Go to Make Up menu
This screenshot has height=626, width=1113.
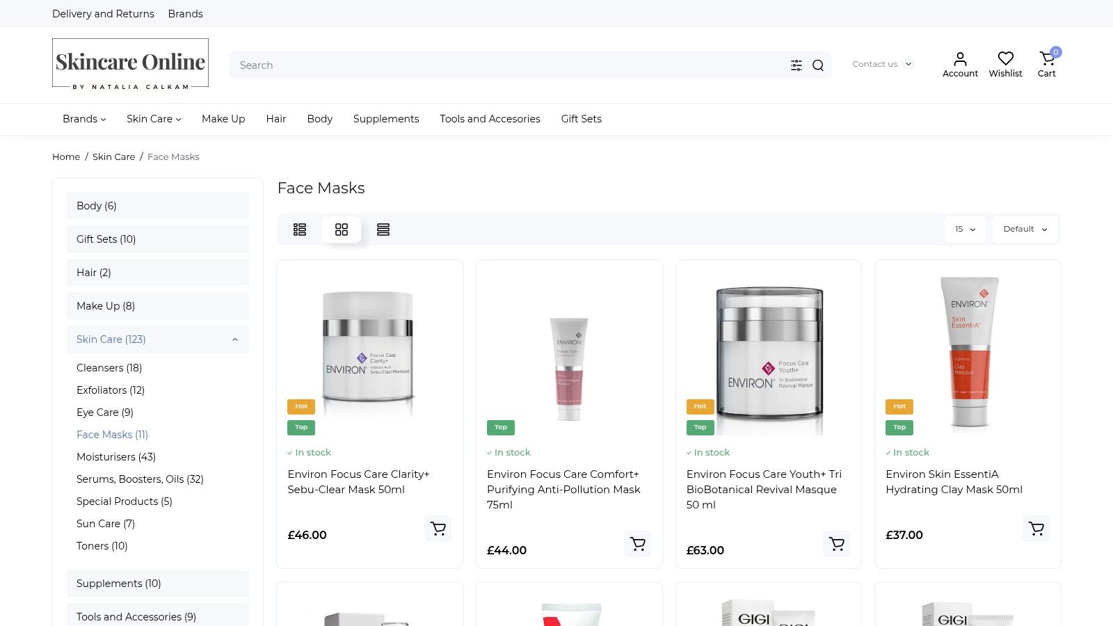[x=223, y=119]
